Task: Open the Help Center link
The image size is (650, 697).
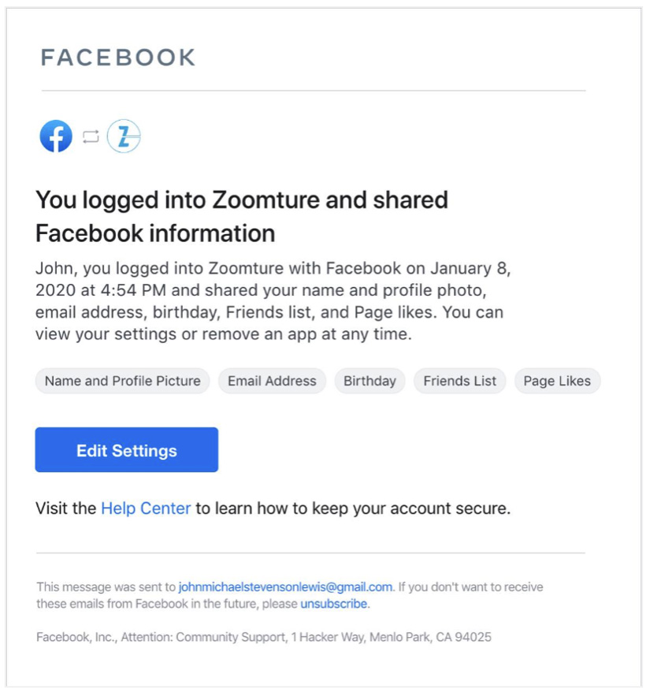Action: click(146, 509)
